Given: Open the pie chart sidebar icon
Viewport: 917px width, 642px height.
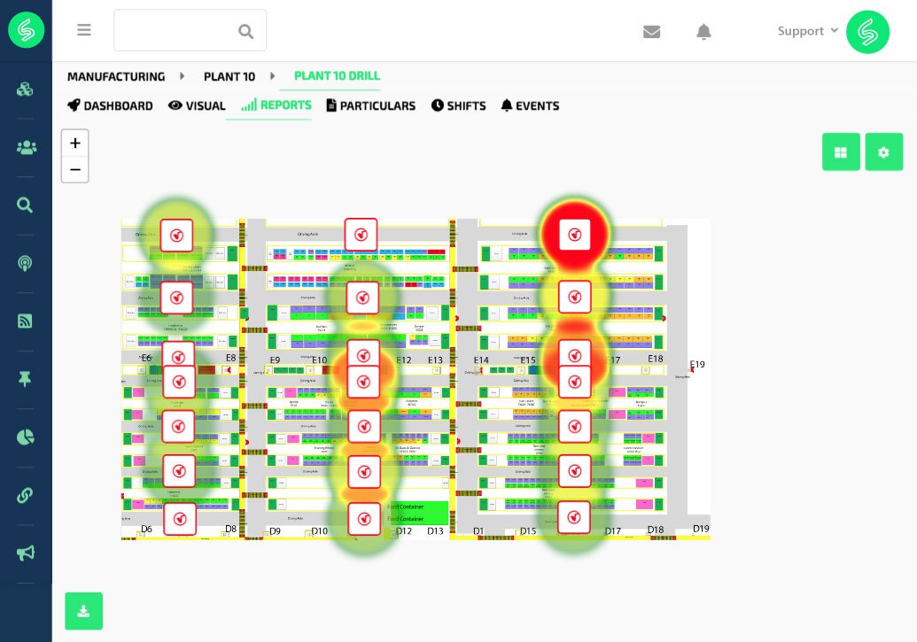Looking at the screenshot, I should [25, 437].
